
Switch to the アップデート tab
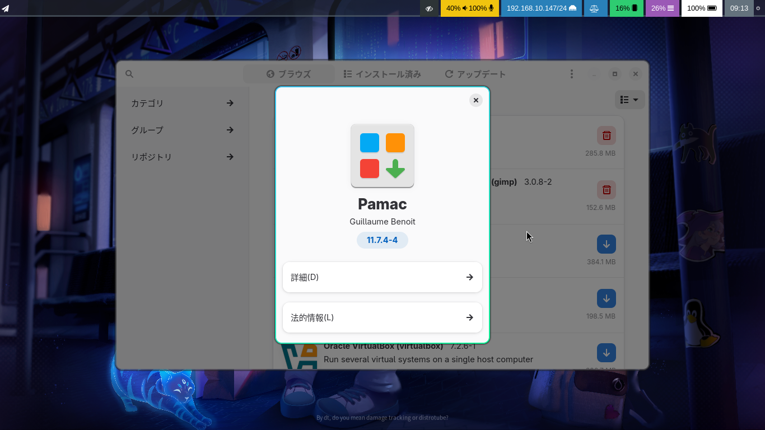point(475,74)
